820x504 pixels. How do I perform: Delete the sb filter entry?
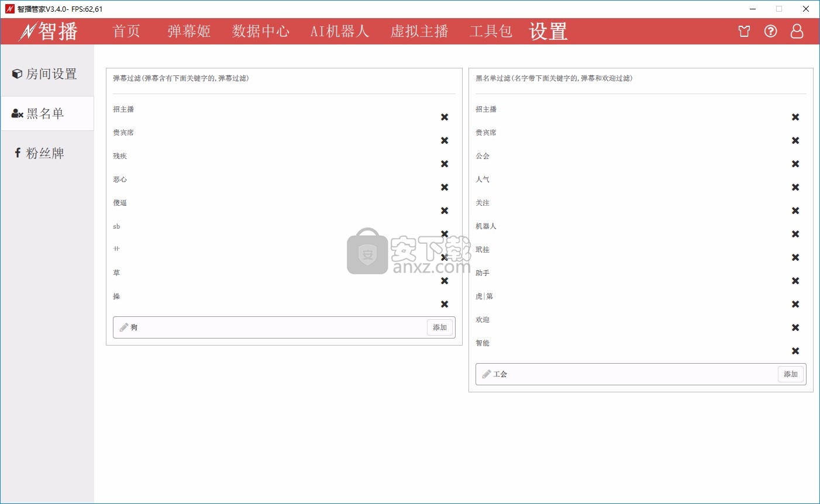coord(445,234)
